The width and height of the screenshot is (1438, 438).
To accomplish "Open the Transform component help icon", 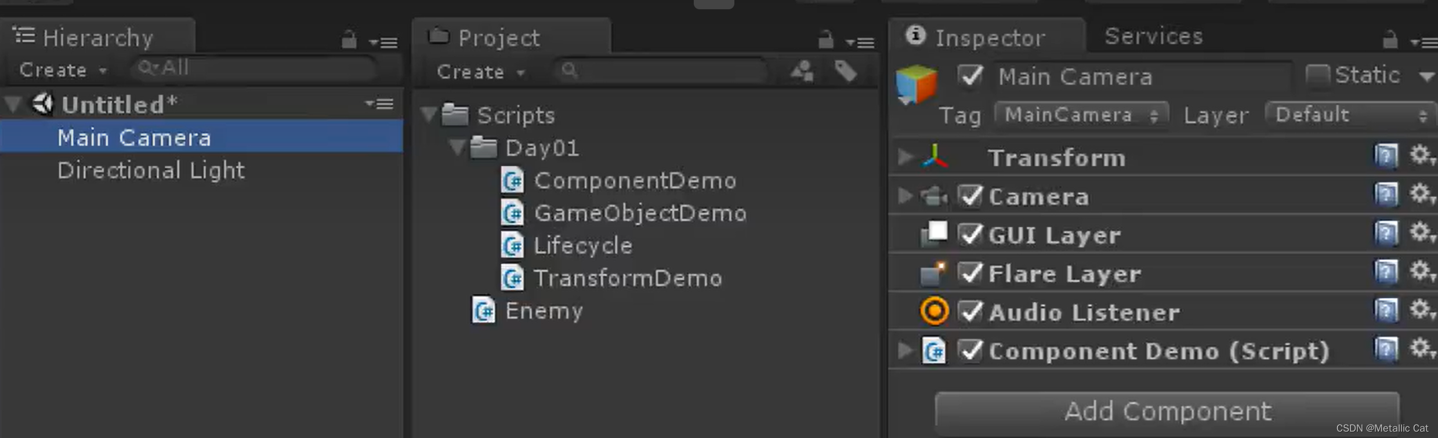I will [1386, 156].
